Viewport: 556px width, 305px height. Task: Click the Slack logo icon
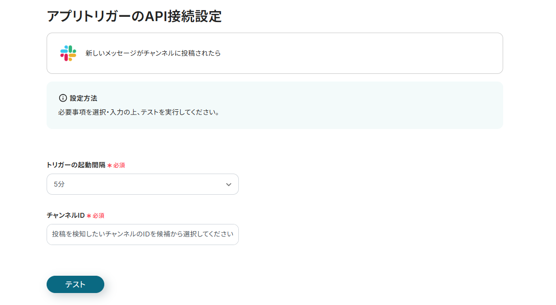coord(68,53)
